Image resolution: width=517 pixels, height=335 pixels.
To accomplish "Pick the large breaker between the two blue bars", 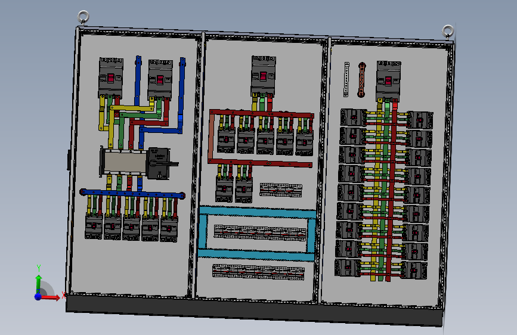I will 160,79.
